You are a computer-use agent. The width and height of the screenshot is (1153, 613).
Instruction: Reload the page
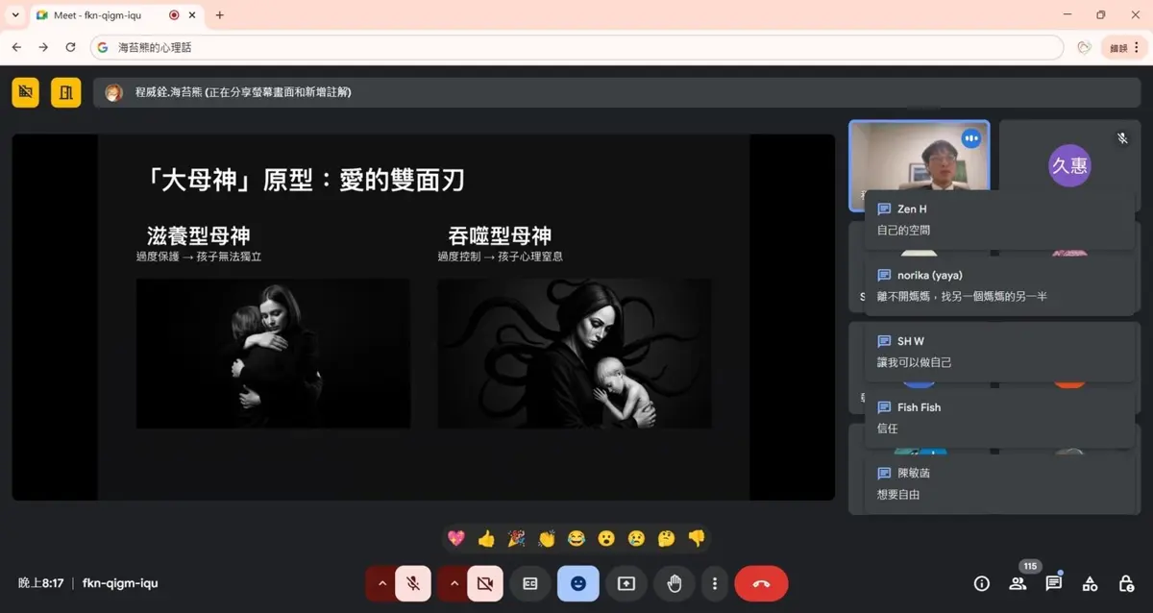[70, 47]
